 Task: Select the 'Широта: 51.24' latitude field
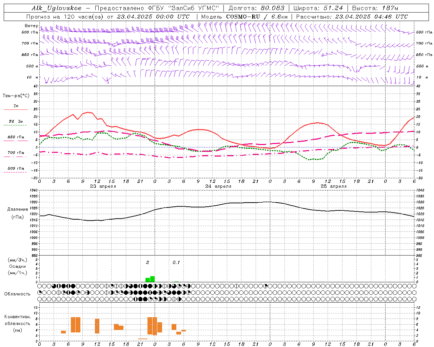318,8
